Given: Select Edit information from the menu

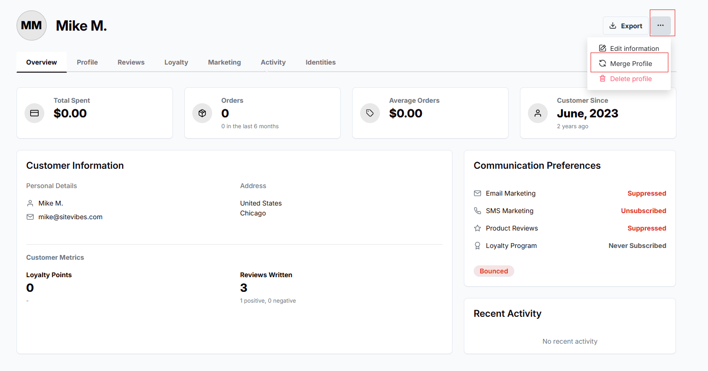Looking at the screenshot, I should click(x=629, y=49).
